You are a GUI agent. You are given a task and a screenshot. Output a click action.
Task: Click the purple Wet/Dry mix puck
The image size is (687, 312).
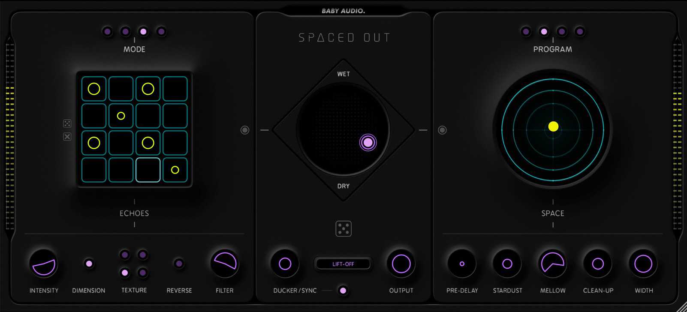(368, 142)
